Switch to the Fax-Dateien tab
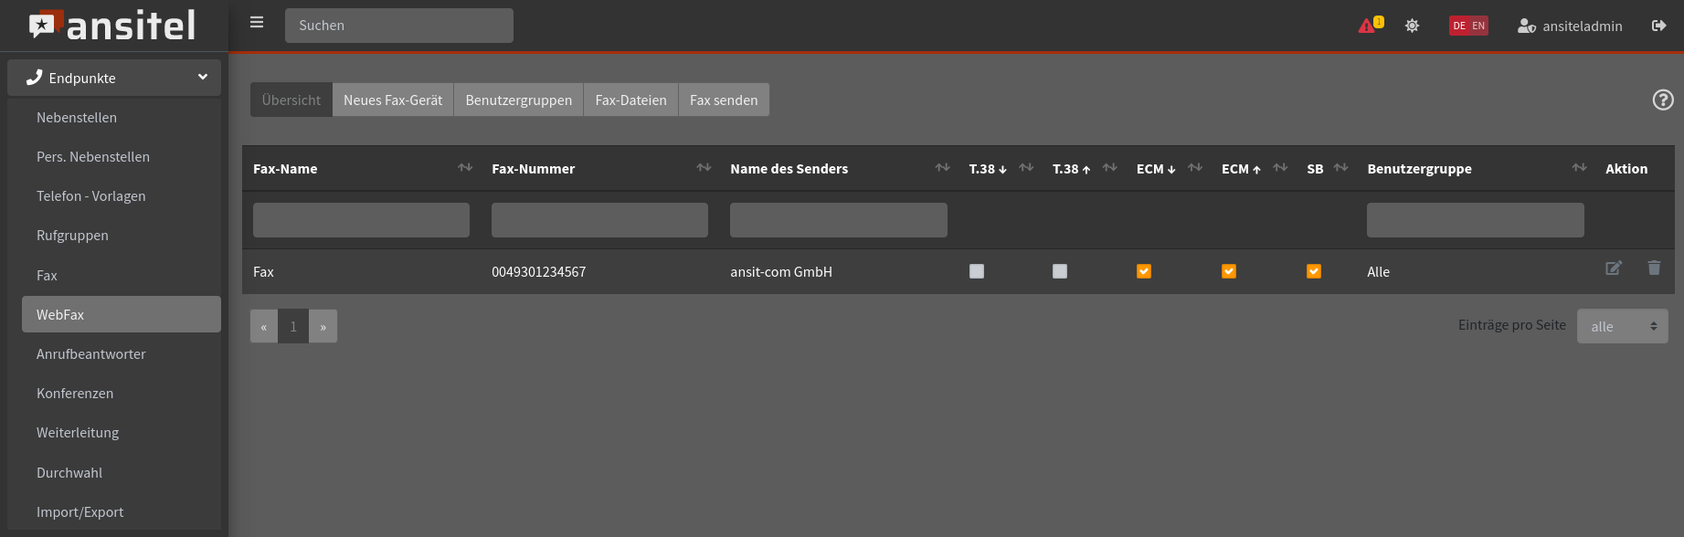1684x537 pixels. coord(630,100)
